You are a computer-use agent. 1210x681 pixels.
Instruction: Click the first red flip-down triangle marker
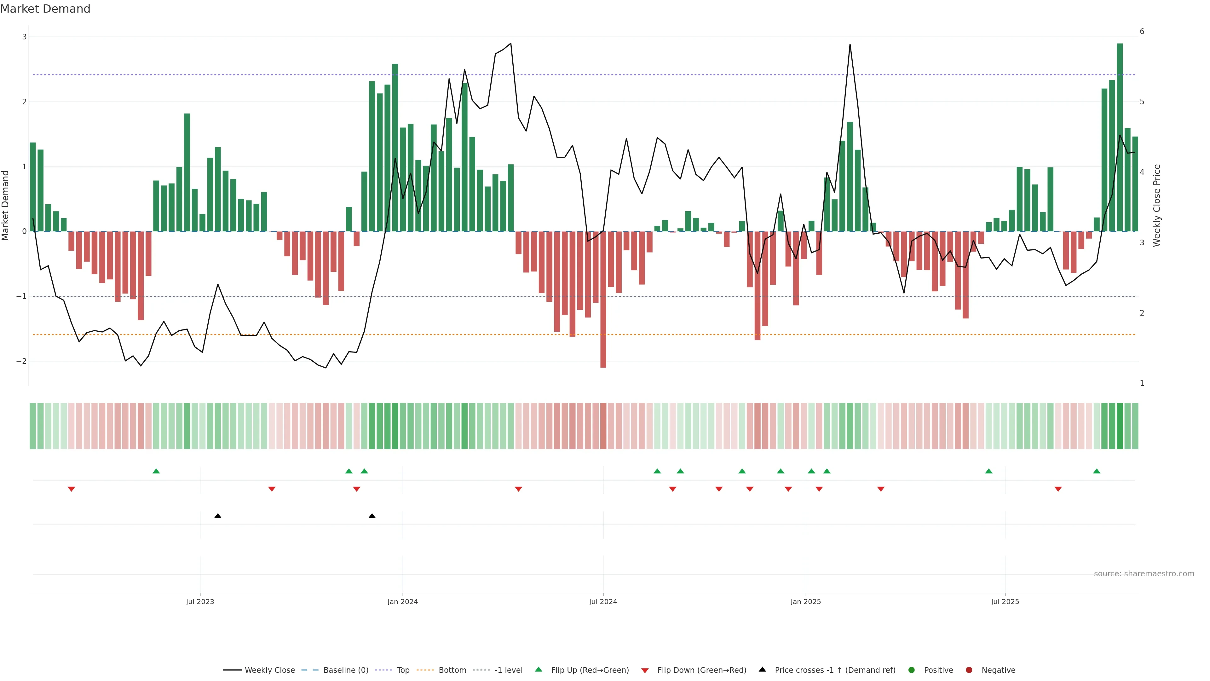(x=72, y=489)
